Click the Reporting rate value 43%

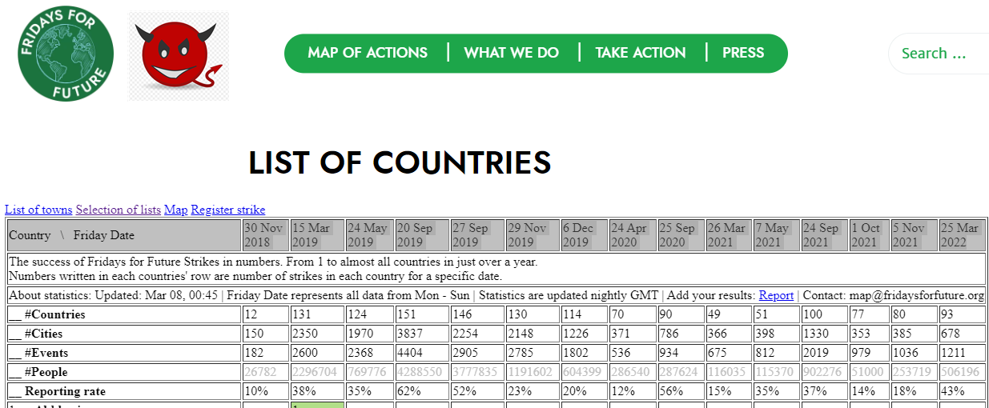click(963, 391)
